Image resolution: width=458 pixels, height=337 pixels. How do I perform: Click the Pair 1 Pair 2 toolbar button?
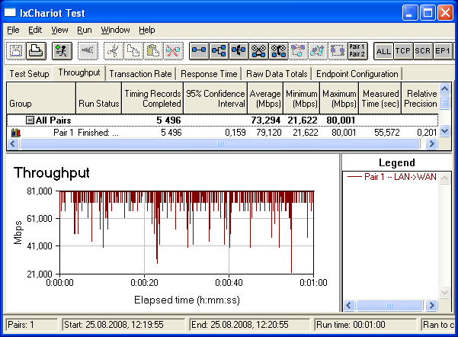pyautogui.click(x=357, y=51)
